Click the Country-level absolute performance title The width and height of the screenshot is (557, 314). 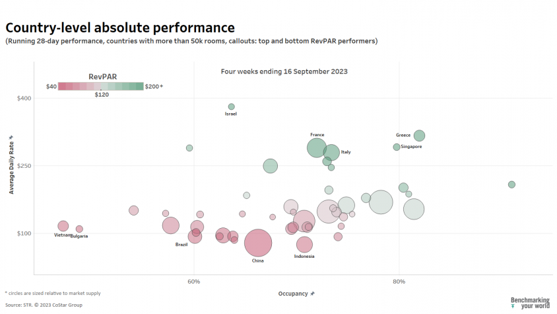(x=120, y=28)
